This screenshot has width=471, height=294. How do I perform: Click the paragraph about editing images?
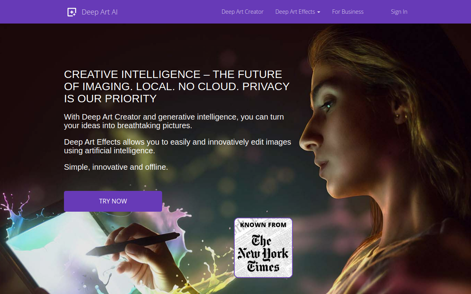coord(177,146)
